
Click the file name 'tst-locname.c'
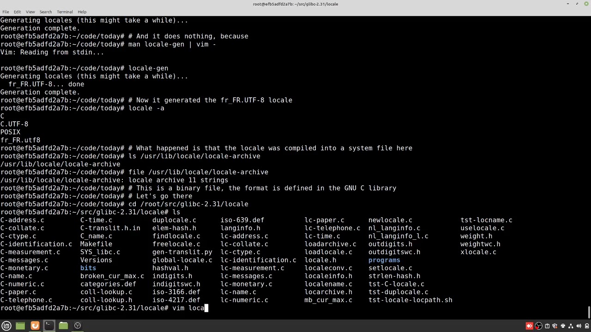(x=486, y=220)
